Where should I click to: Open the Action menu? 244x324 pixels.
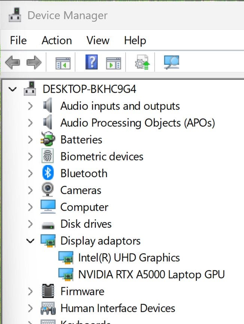point(57,40)
